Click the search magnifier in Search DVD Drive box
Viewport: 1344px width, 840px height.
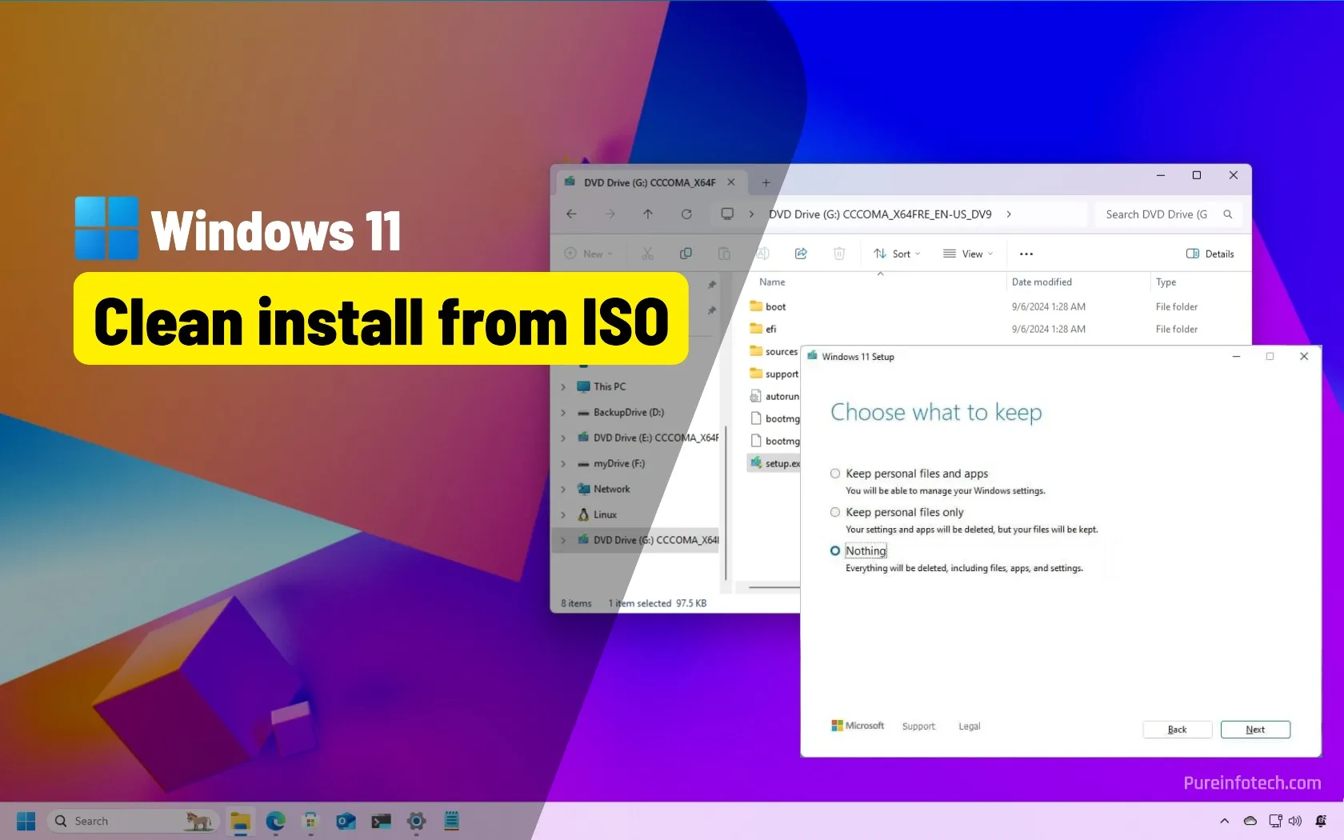pyautogui.click(x=1228, y=214)
